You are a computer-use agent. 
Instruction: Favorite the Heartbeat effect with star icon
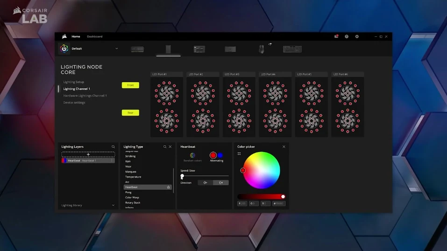[169, 187]
